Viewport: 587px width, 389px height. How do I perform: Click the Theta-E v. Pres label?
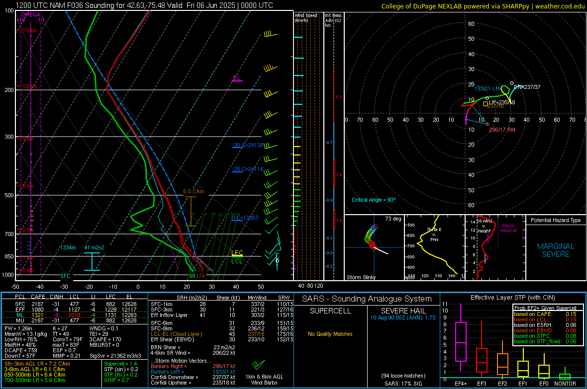[434, 234]
